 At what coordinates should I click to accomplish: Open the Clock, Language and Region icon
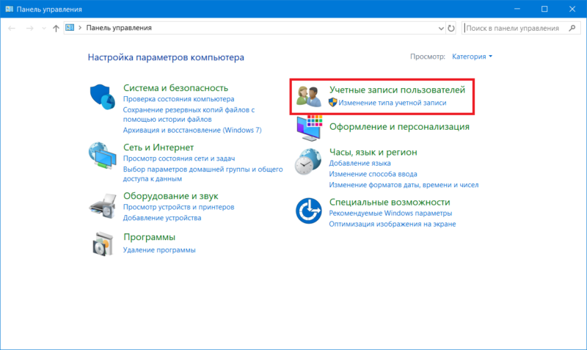pos(307,161)
